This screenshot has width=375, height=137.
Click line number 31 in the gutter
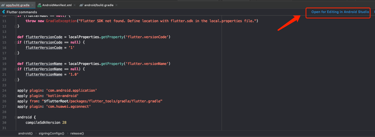point(4,128)
